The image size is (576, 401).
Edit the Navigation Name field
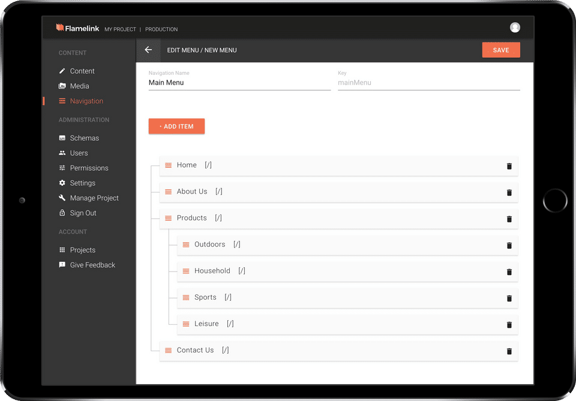pyautogui.click(x=239, y=83)
